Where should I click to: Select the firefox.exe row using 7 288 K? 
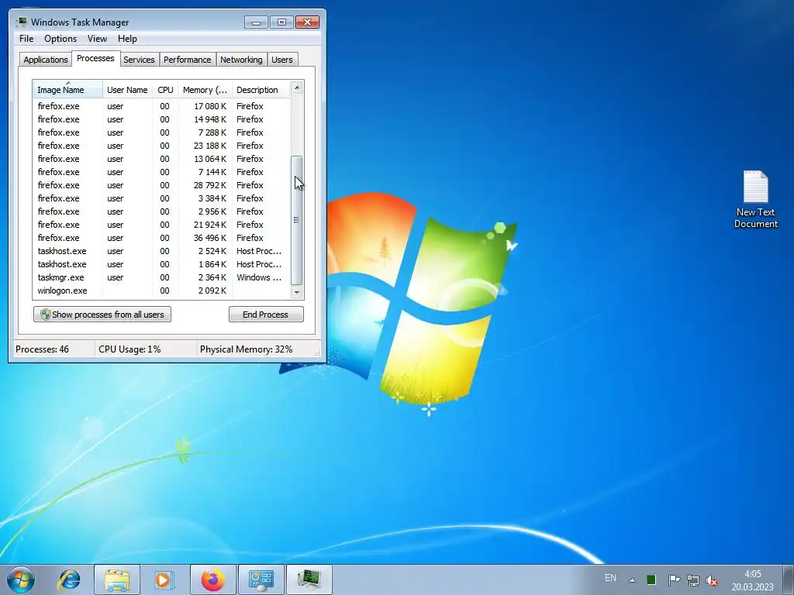(x=161, y=132)
